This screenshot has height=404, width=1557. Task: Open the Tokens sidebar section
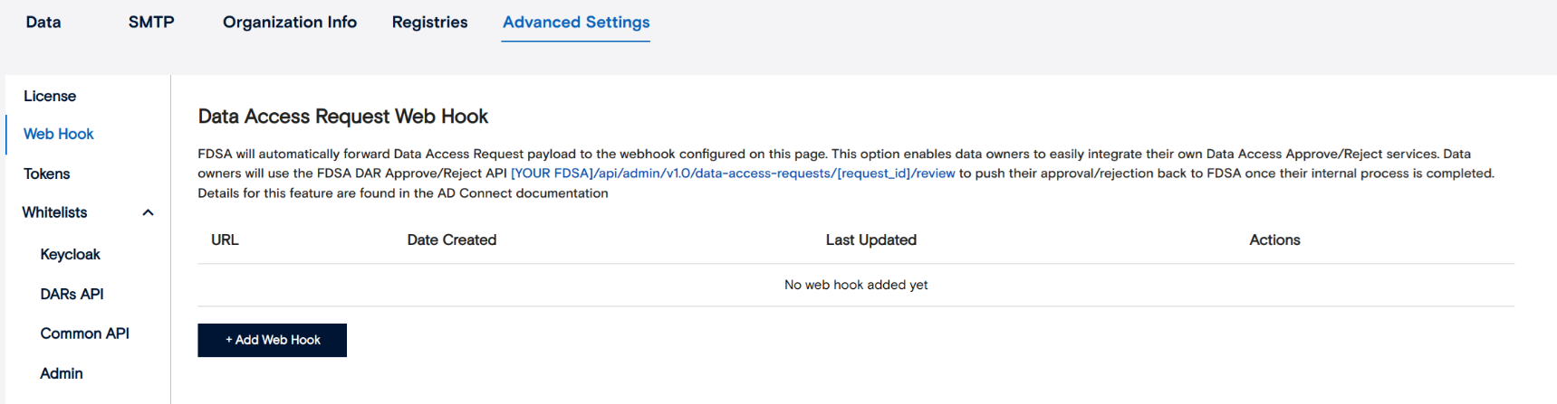coord(47,174)
